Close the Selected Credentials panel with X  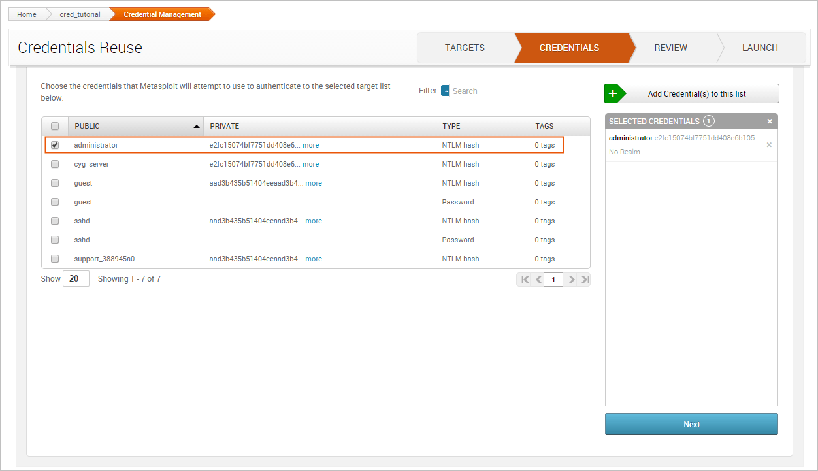770,122
